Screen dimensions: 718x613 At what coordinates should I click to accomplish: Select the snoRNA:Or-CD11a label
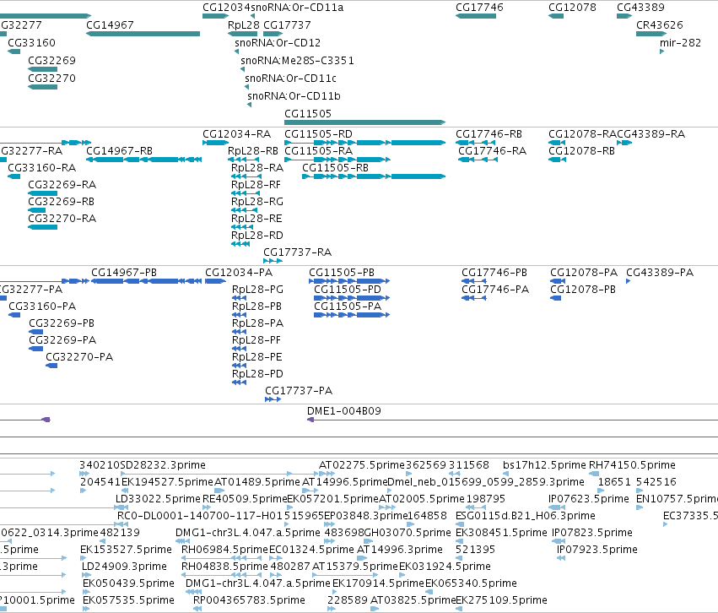297,8
